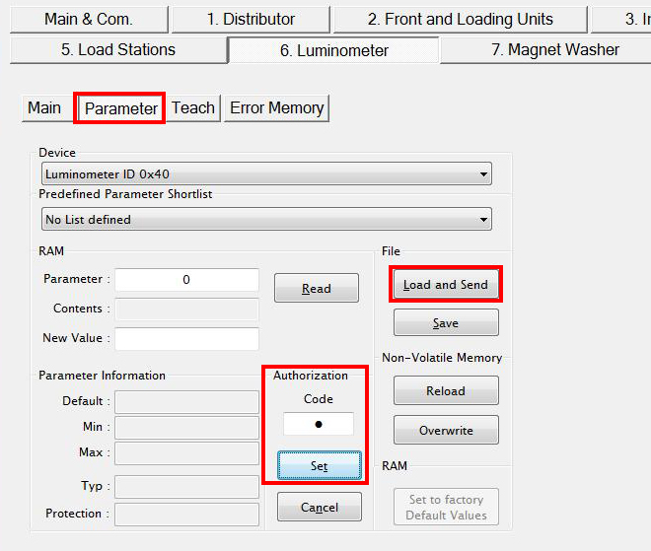This screenshot has width=651, height=551.
Task: Click the Load and Send button
Action: [446, 285]
